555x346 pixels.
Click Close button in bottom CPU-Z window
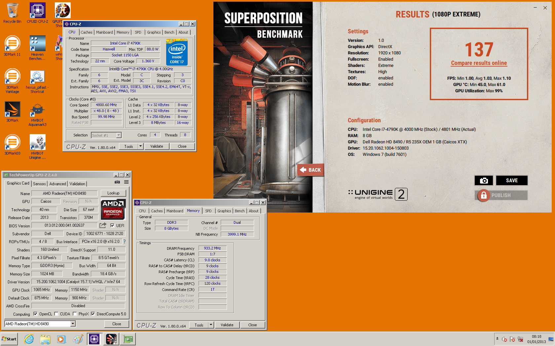point(252,325)
